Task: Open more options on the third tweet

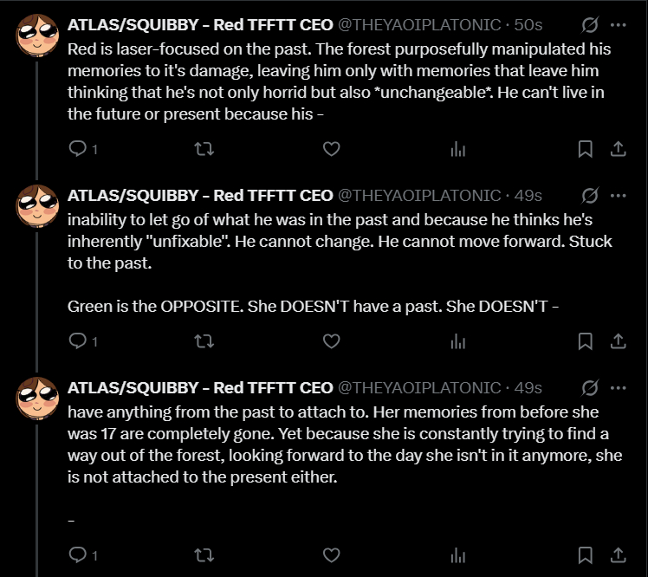Action: (x=618, y=387)
